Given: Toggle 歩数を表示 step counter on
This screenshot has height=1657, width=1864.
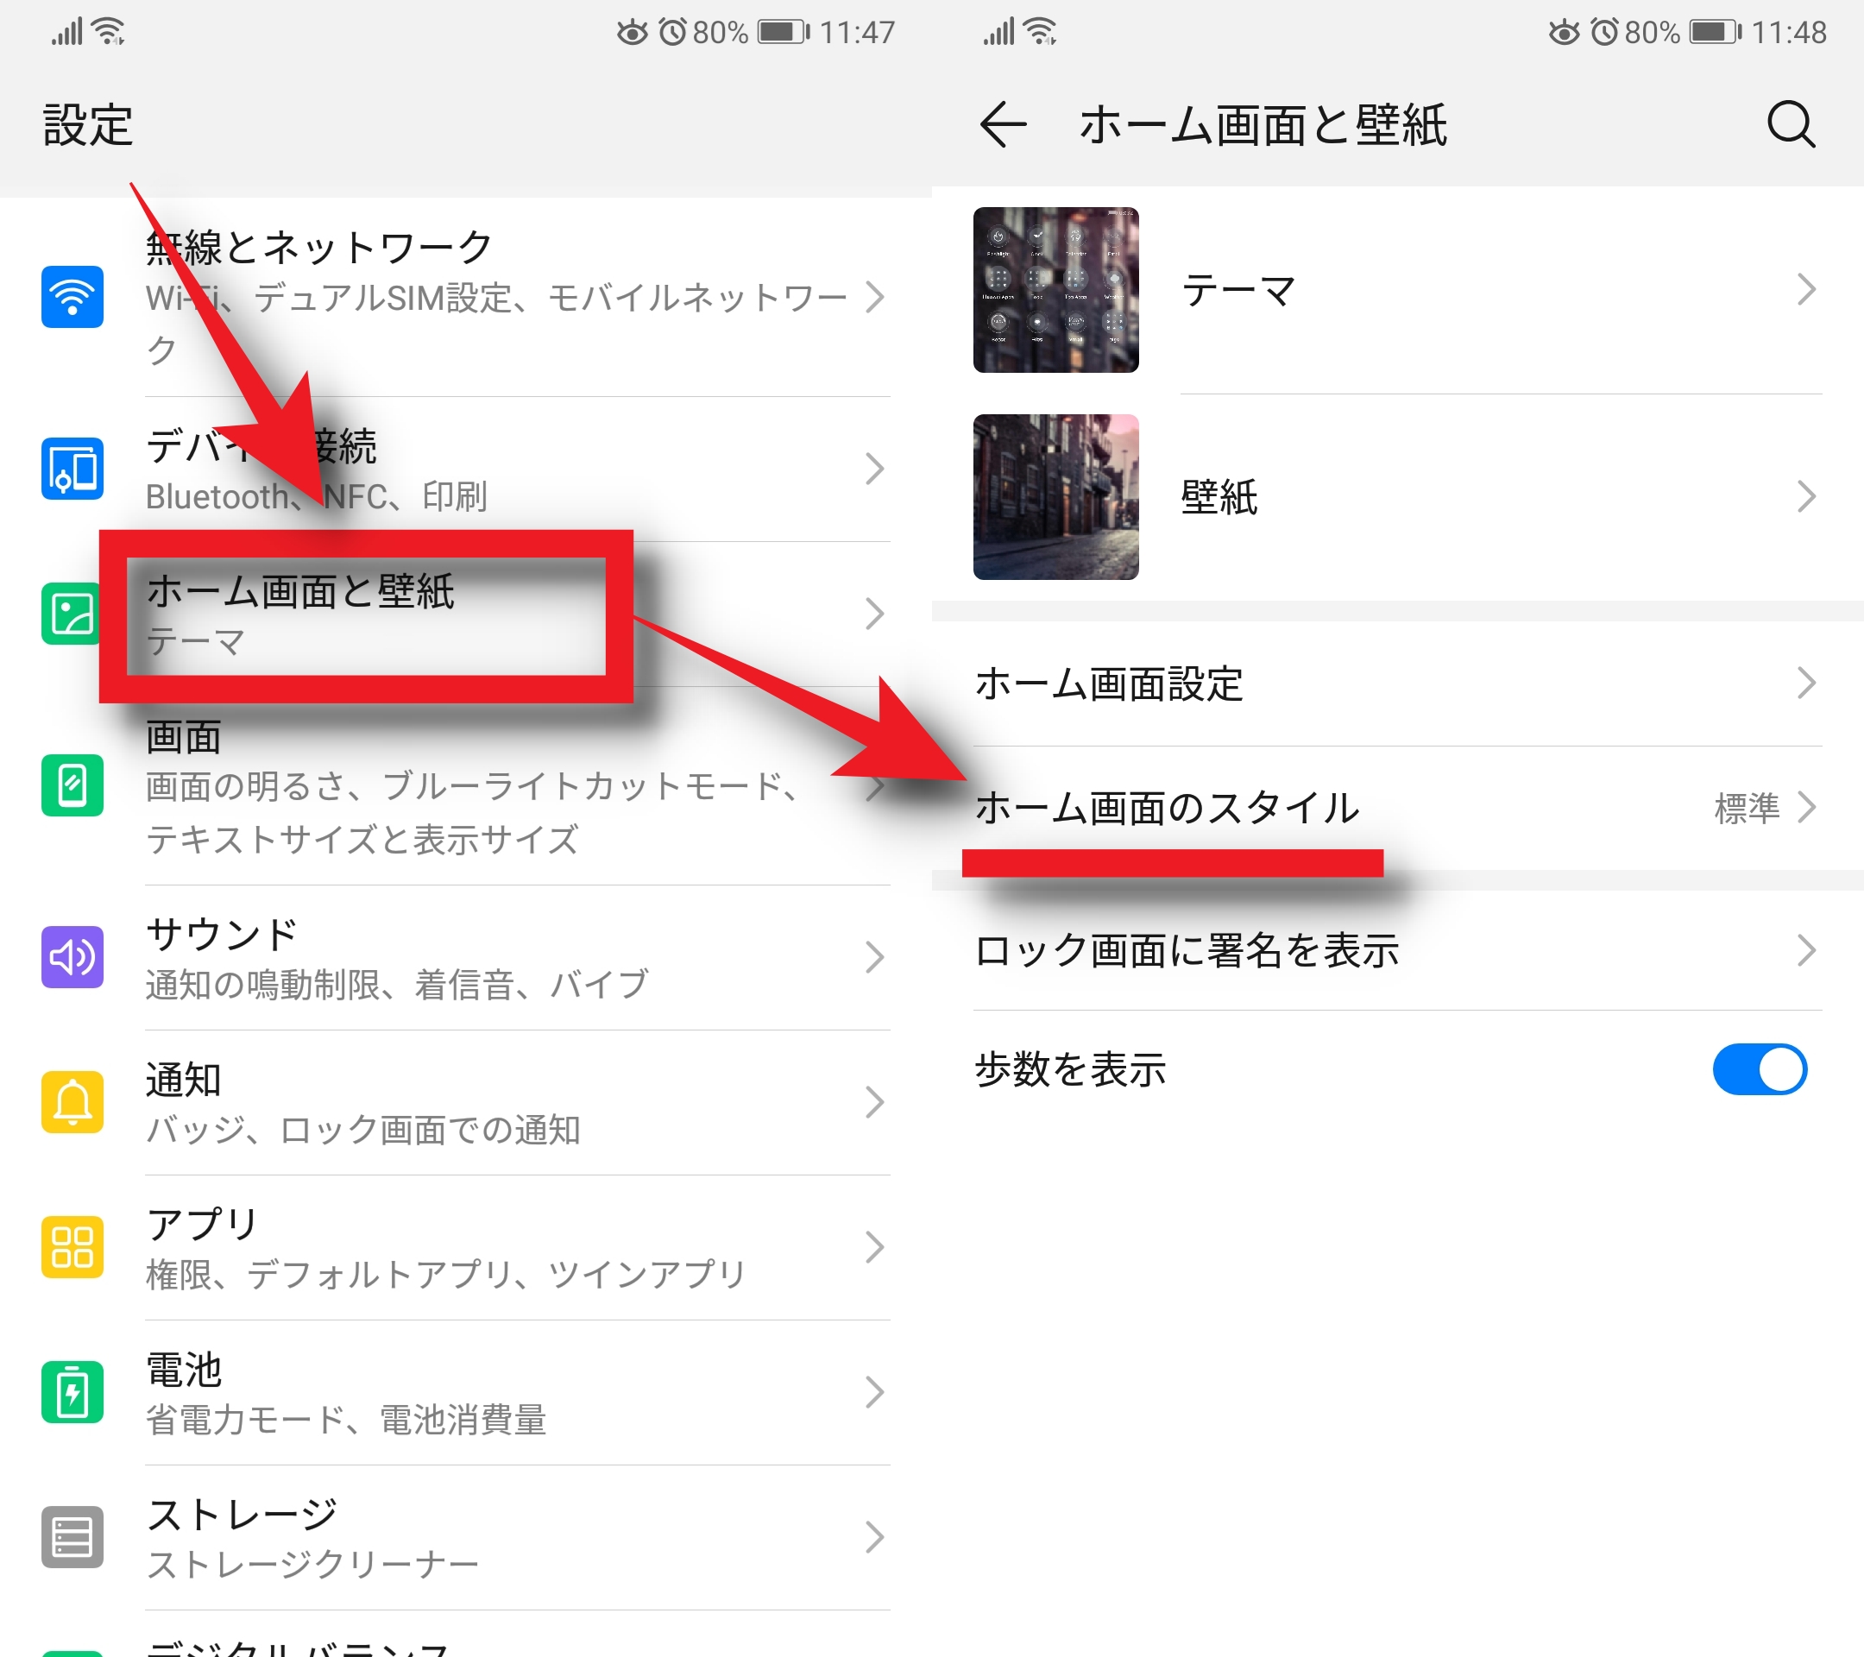Looking at the screenshot, I should coord(1760,1070).
